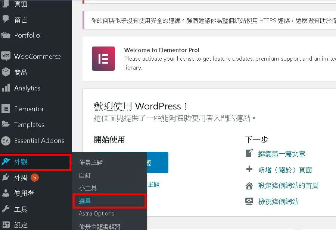The width and height of the screenshot is (336, 230).
Task: Click the plus icon beside 新增〈關於〉頁面
Action: (249, 169)
